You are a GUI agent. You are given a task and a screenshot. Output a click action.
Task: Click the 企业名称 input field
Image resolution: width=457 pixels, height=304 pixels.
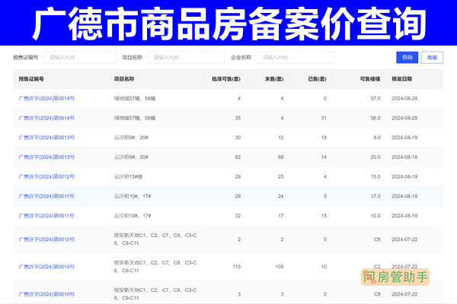[x=296, y=57]
